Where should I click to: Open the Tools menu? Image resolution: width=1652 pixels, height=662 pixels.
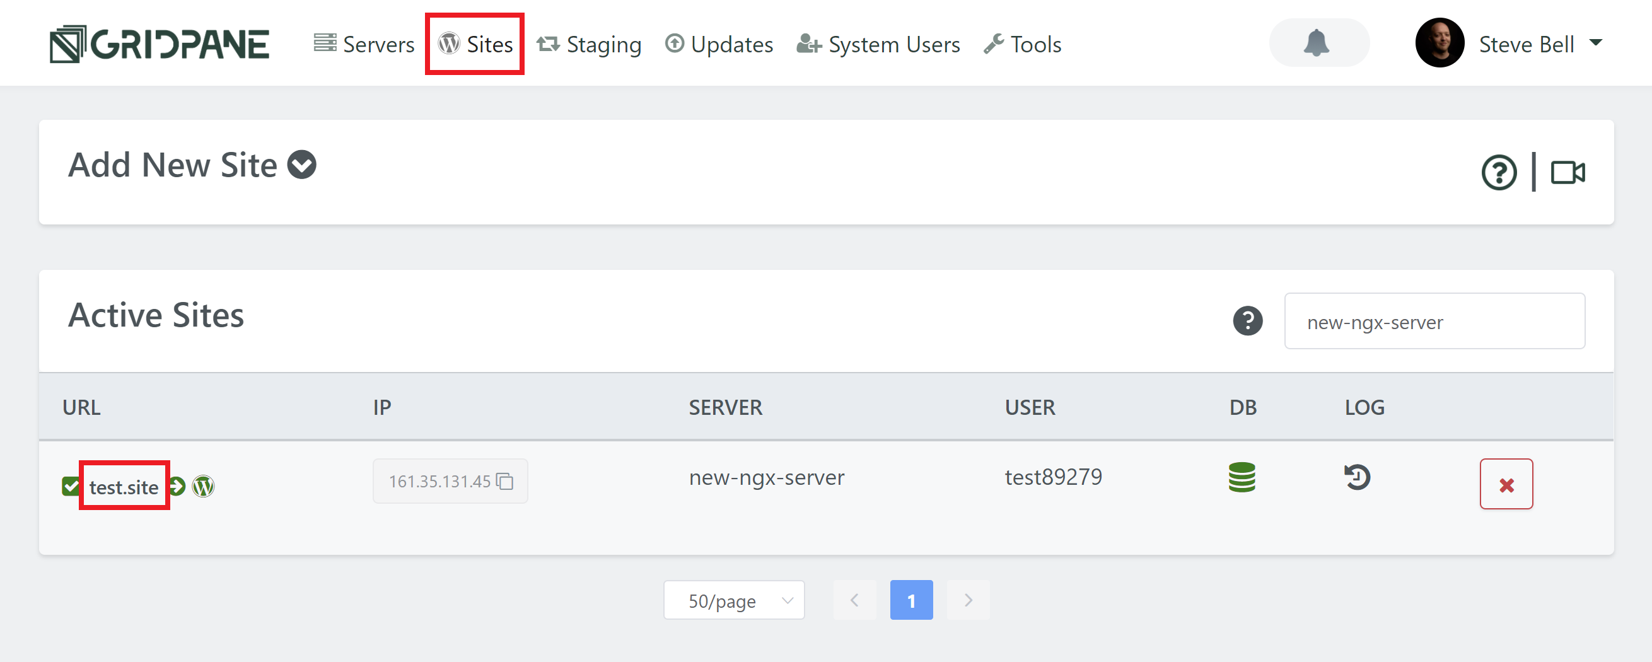1022,44
